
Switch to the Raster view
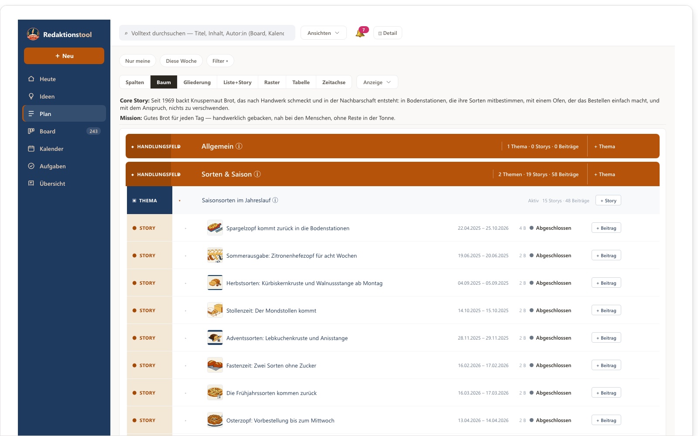[x=272, y=82]
